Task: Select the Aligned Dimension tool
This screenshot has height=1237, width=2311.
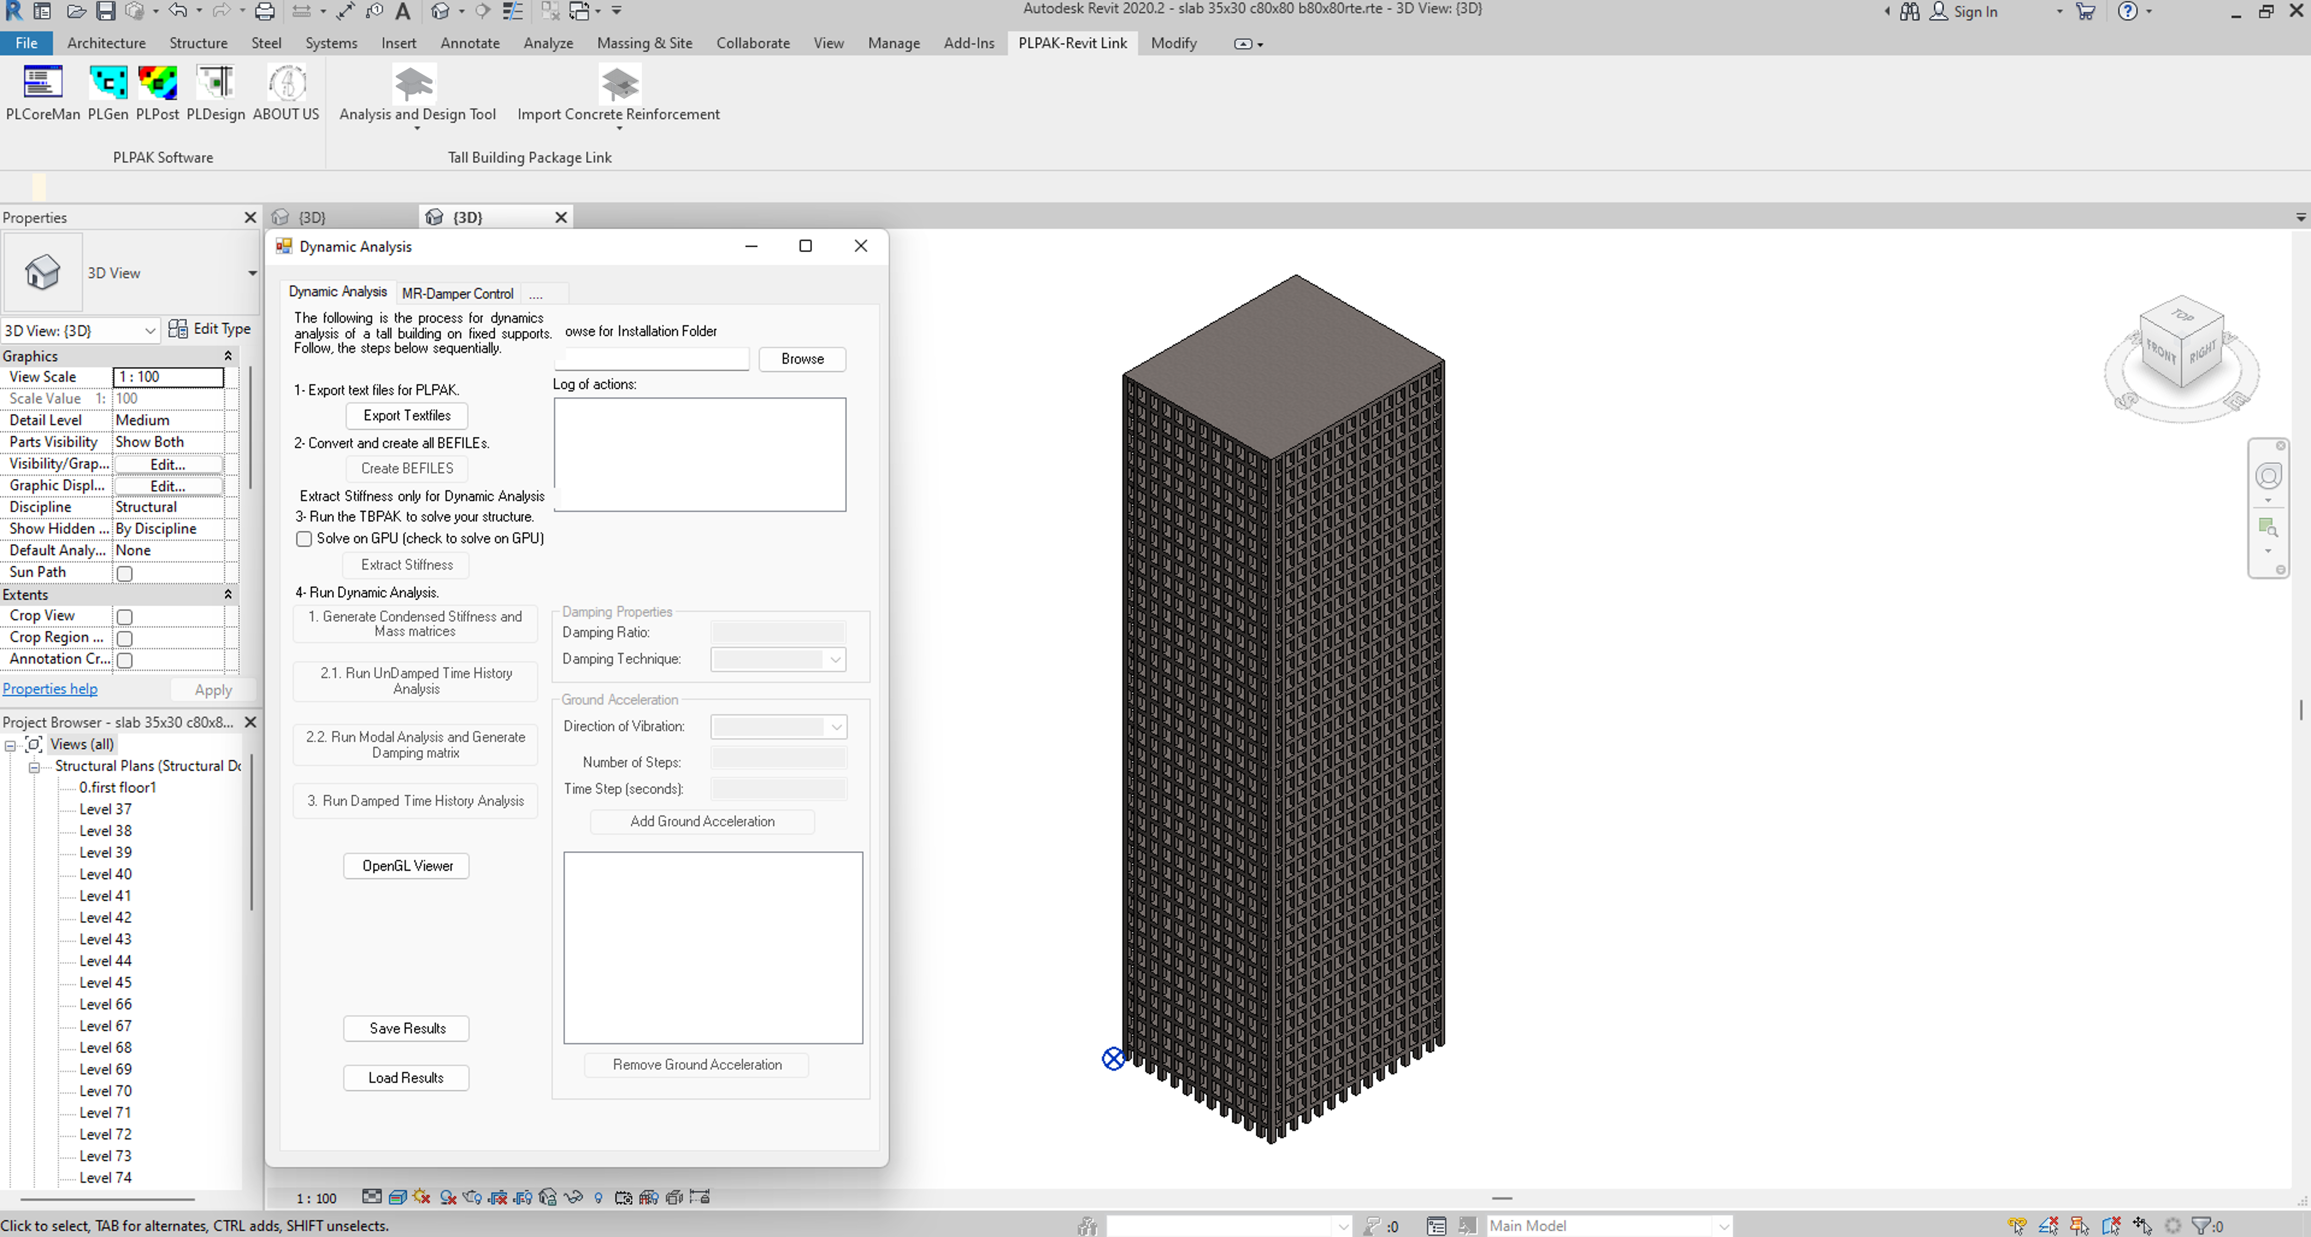Action: click(346, 11)
